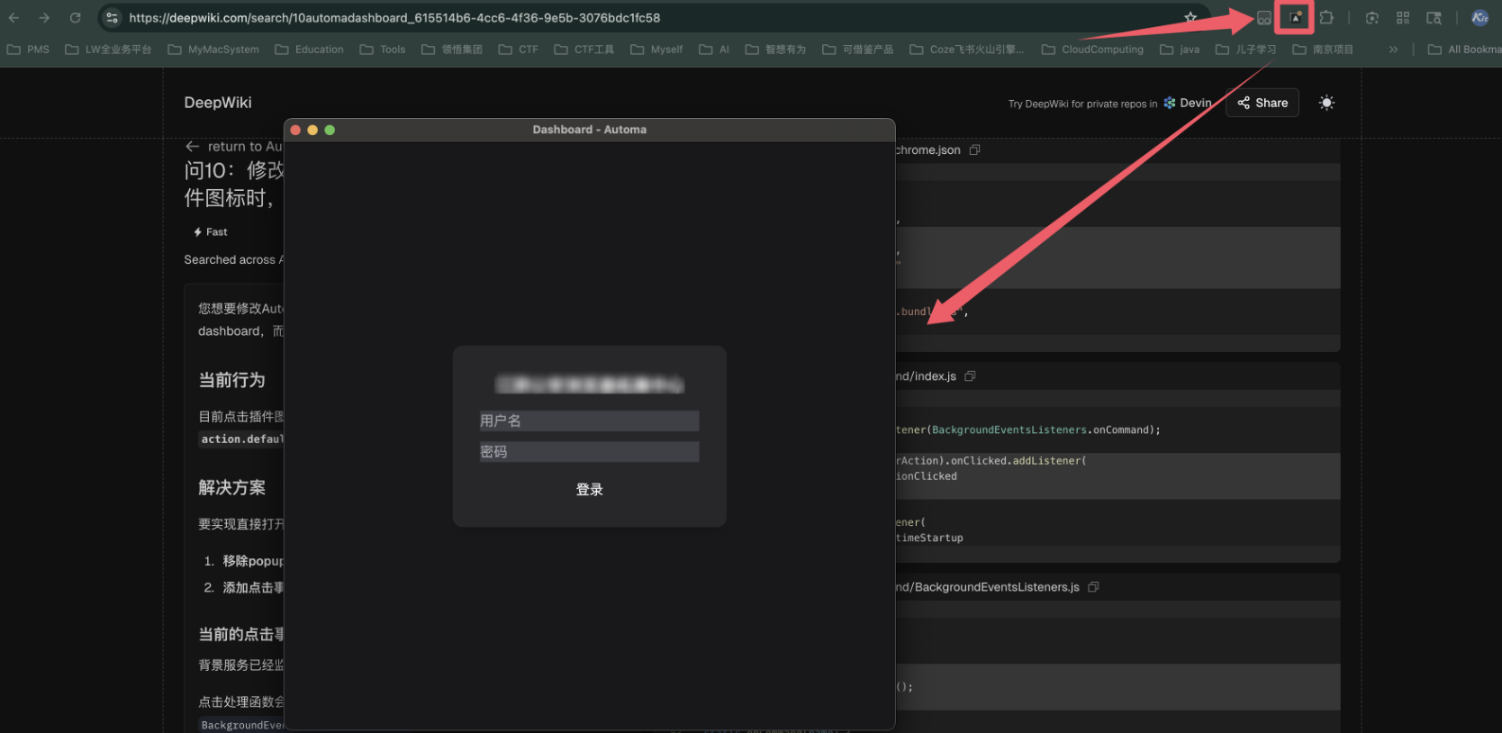Open the LW全业务平台 bookmark folder
This screenshot has width=1502, height=733.
pyautogui.click(x=108, y=50)
